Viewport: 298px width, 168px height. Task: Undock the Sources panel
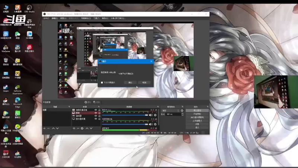coord(99,107)
